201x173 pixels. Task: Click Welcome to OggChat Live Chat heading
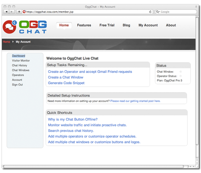pyautogui.click(x=72, y=58)
